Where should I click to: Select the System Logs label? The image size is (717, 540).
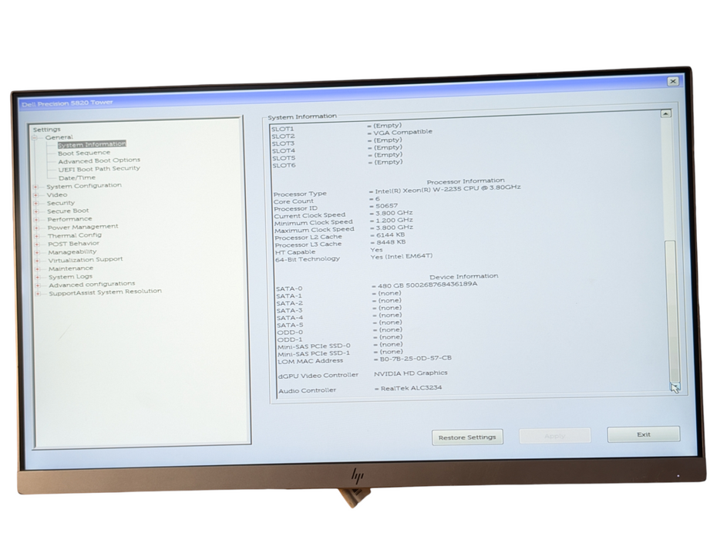pos(70,277)
